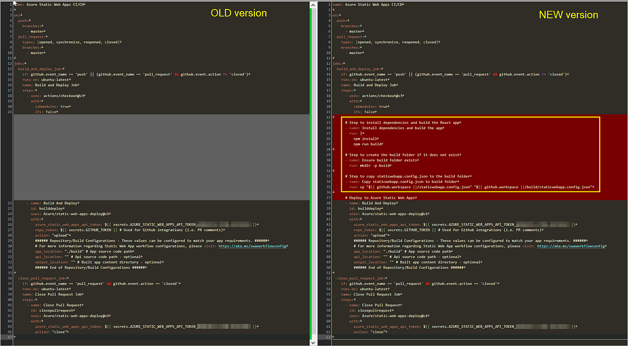Click the scroll-down arrow of the old version pane
Screen dimensions: 628x346
pos(313,342)
